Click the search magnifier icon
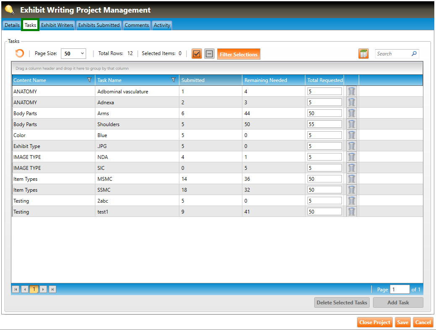This screenshot has height=330, width=436. pyautogui.click(x=414, y=54)
